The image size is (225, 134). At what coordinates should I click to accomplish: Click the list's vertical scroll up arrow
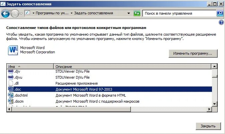[x=214, y=66]
